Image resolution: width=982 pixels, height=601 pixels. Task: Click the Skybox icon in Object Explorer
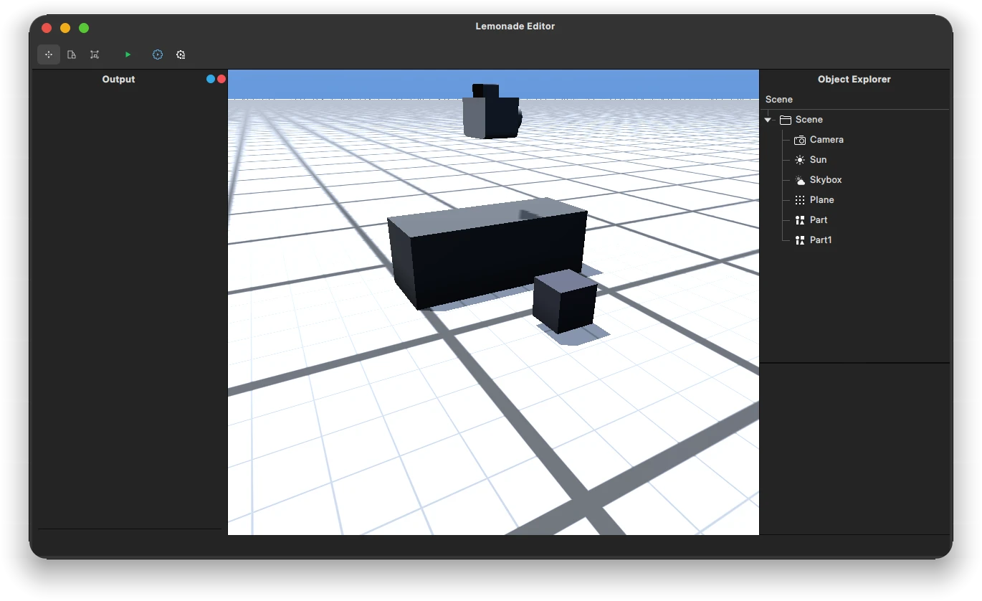(799, 179)
